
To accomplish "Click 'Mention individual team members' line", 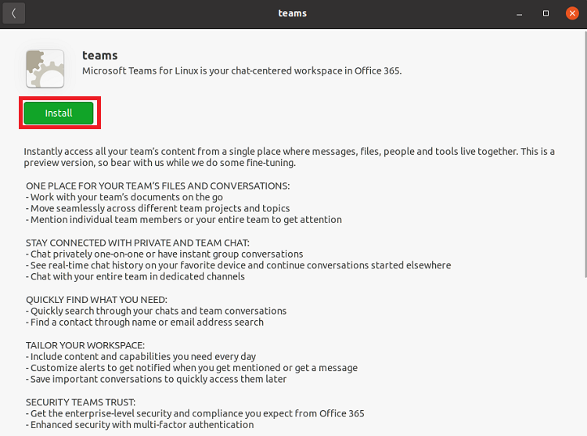I will point(184,220).
